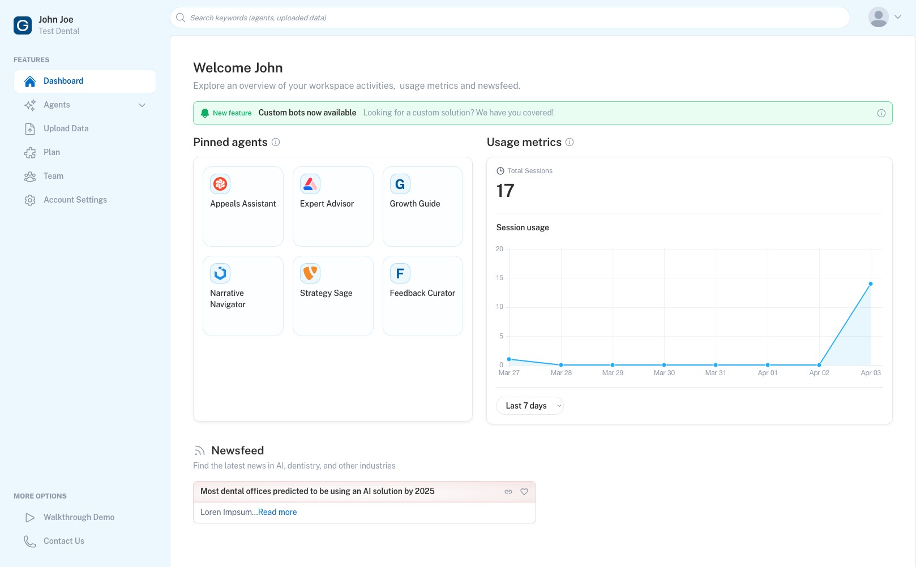Open the Last 7 days dropdown
This screenshot has height=567, width=916.
pyautogui.click(x=529, y=406)
